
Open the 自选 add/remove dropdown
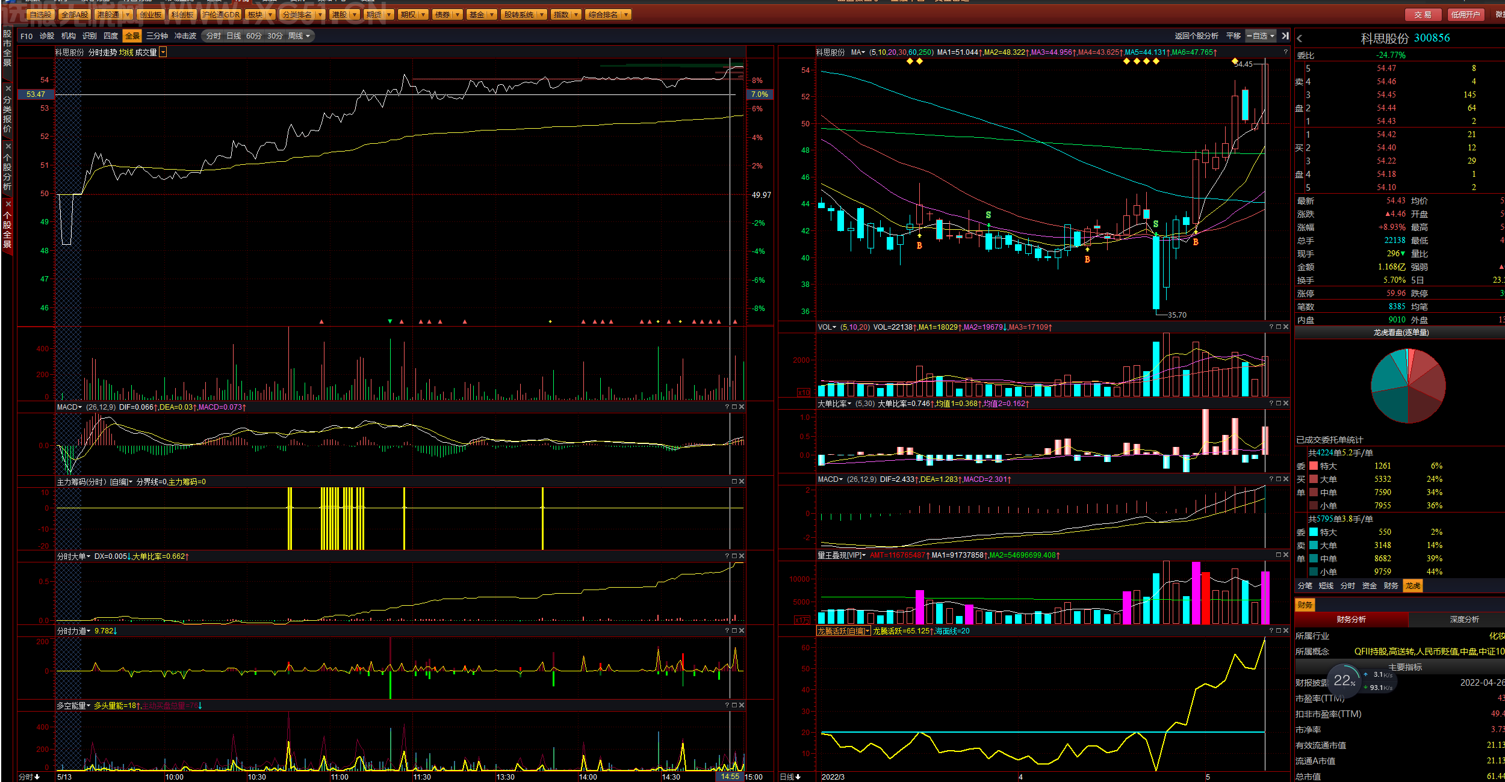point(1271,36)
